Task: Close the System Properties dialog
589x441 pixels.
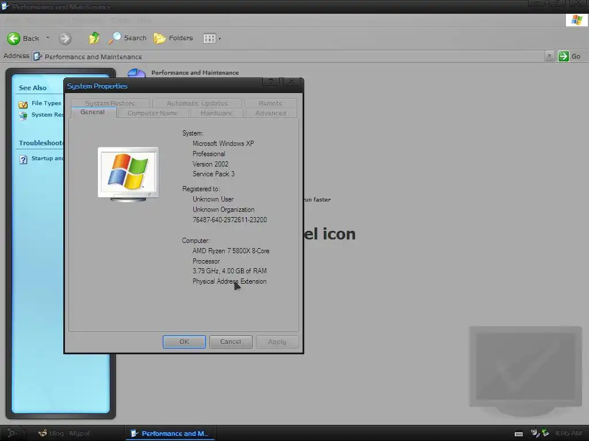Action: click(291, 82)
